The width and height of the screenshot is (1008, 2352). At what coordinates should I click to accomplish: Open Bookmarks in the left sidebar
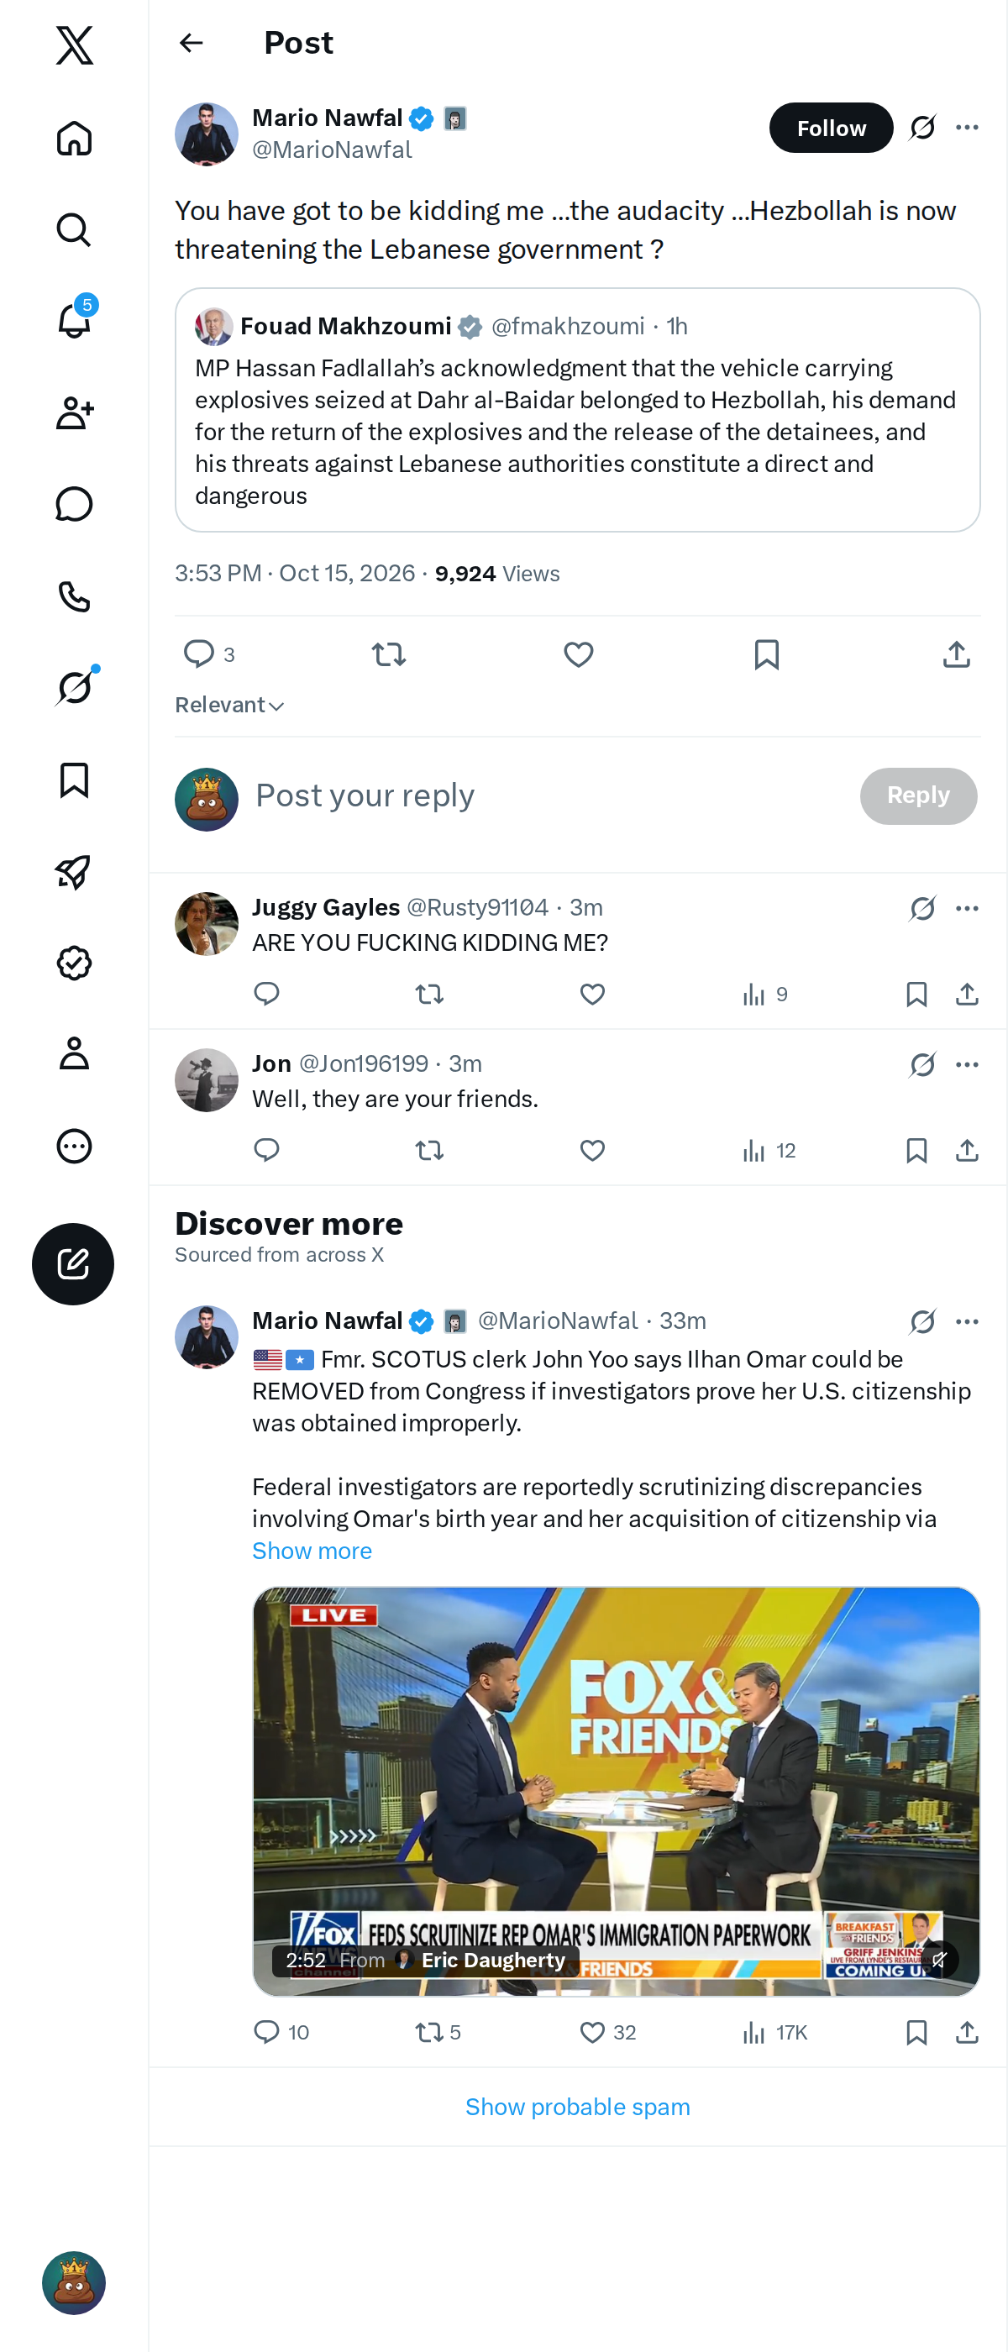74,780
